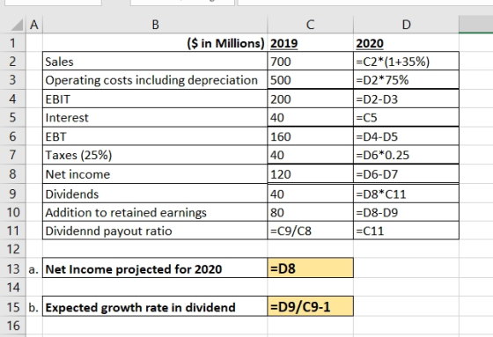This screenshot has height=337, width=493.
Task: Select the =D6-D7 formula cell
Action: 406,174
